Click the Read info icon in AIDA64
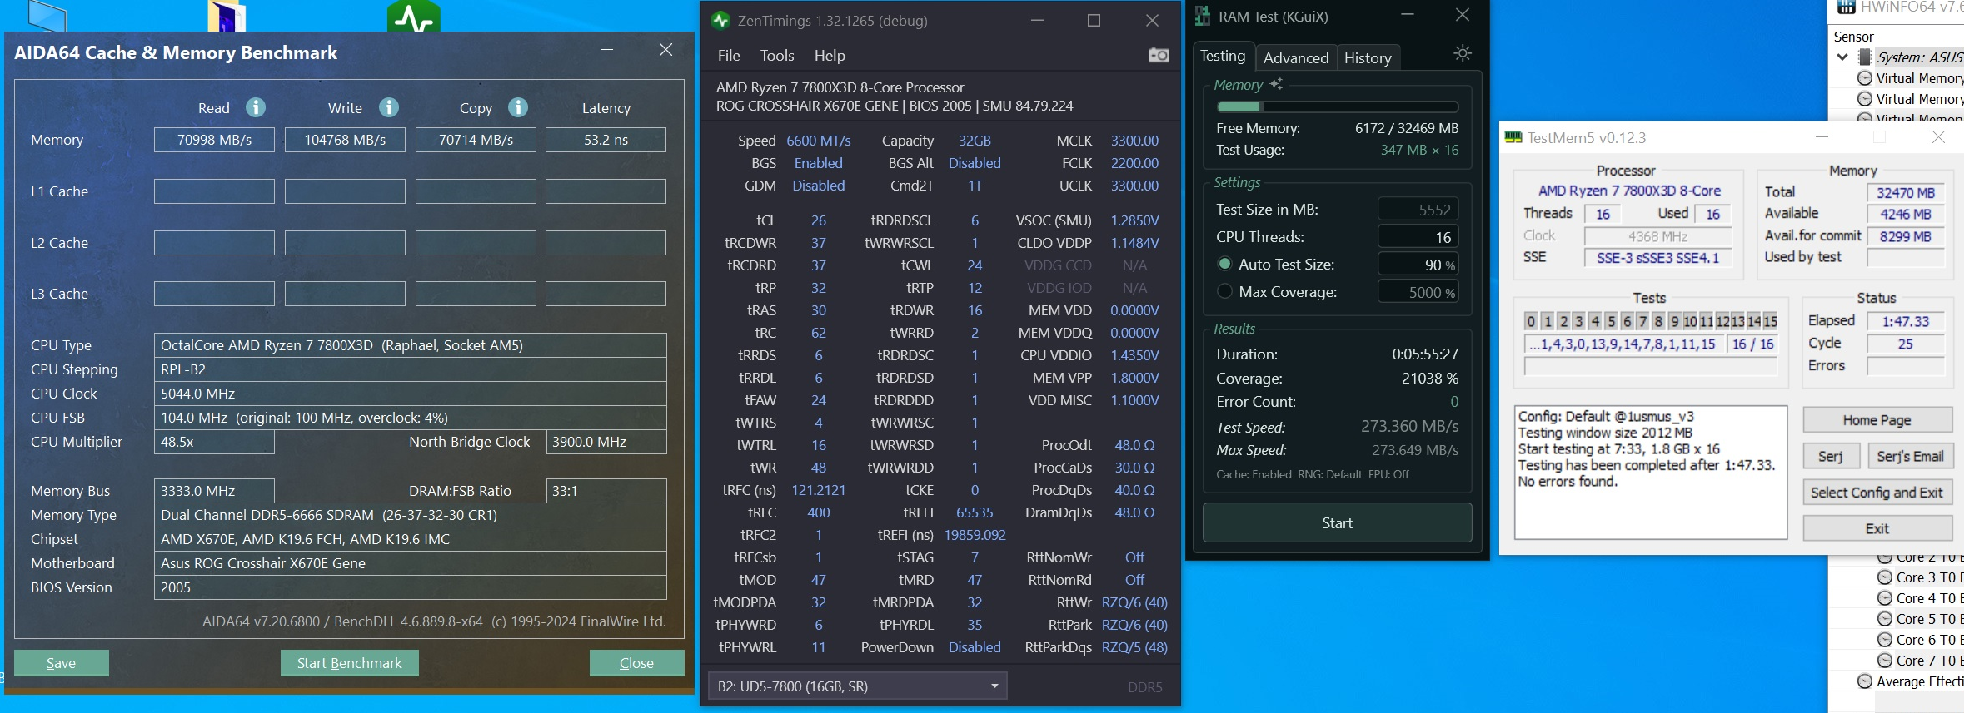This screenshot has height=713, width=1964. pos(256,107)
